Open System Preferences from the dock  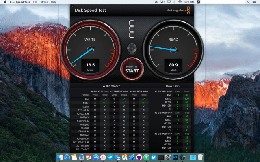point(168,157)
